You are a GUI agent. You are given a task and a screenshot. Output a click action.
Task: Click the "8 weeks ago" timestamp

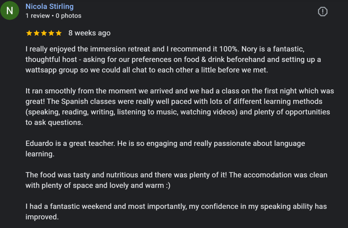89,33
